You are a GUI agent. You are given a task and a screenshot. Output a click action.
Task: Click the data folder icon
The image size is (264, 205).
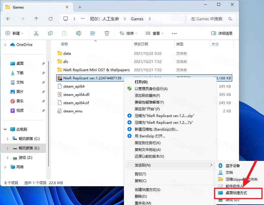[x=60, y=53]
